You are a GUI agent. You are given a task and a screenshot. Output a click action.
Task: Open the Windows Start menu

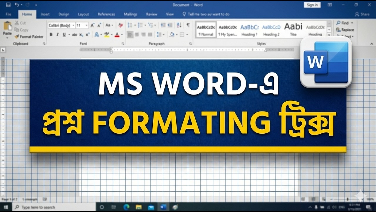pyautogui.click(x=6, y=207)
